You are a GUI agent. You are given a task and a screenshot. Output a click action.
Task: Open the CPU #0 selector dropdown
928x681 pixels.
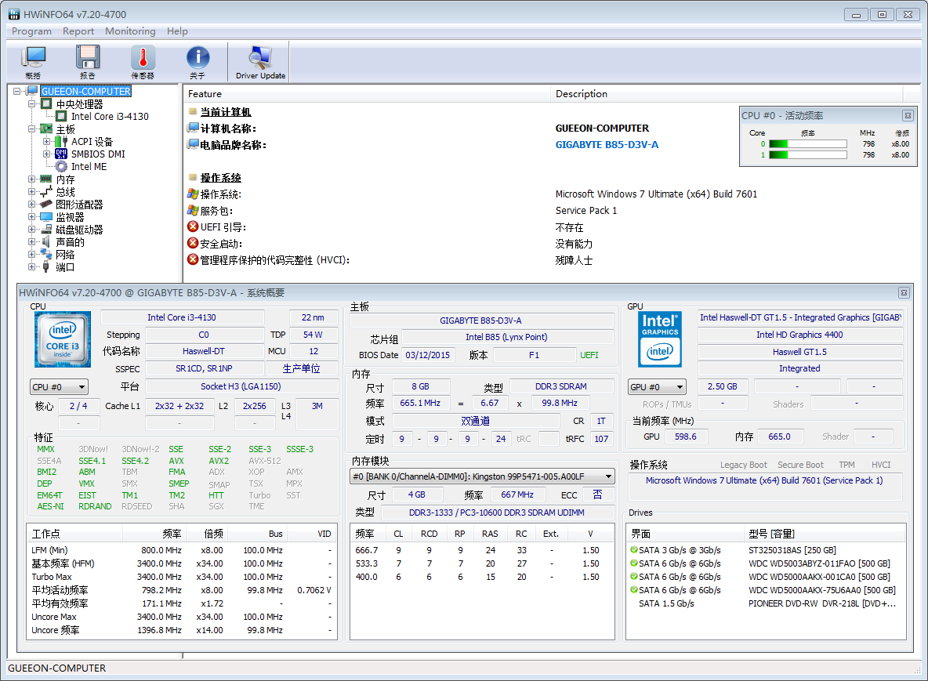point(60,386)
